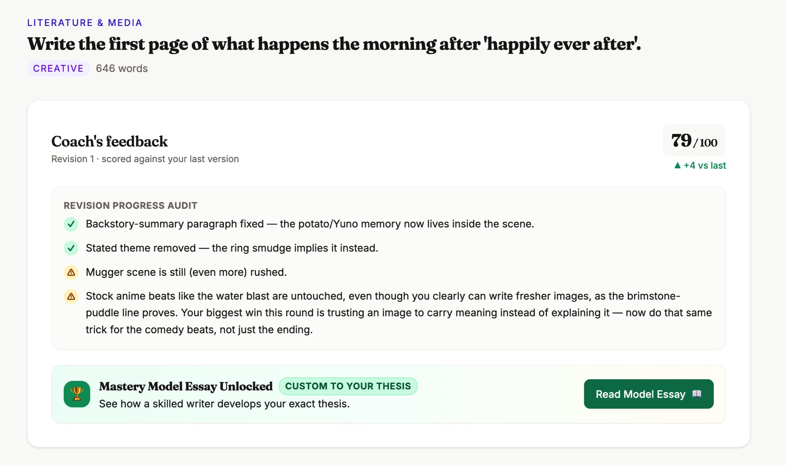Click the checkmark beside backstory-summary fixed item
The width and height of the screenshot is (786, 466).
71,224
